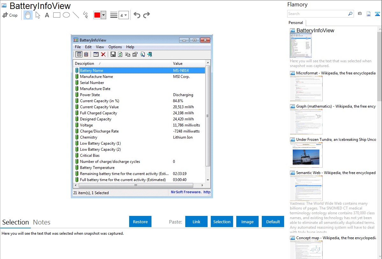382x259 pixels.
Task: Click the third toolbar icon before red X
Action: coord(96,54)
